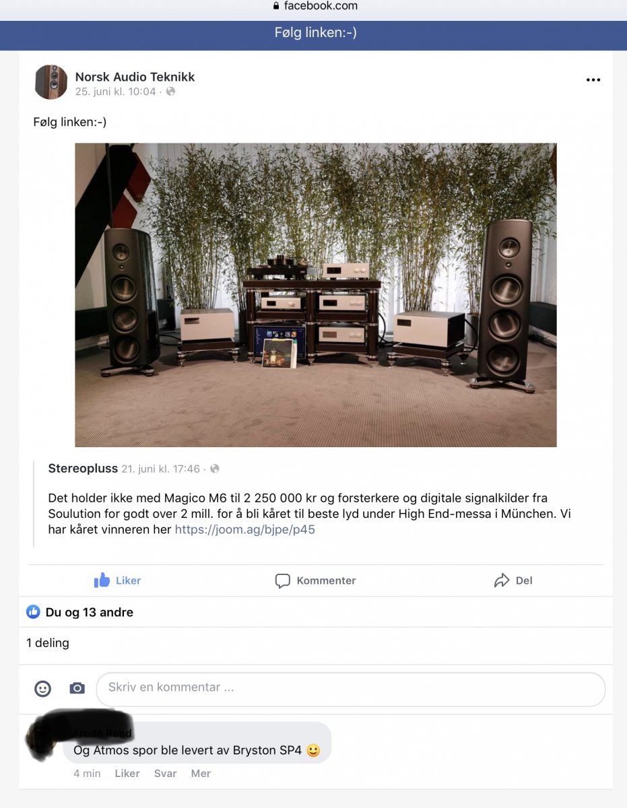627x808 pixels.
Task: Click the share arrow icon next to Del
Action: (502, 580)
